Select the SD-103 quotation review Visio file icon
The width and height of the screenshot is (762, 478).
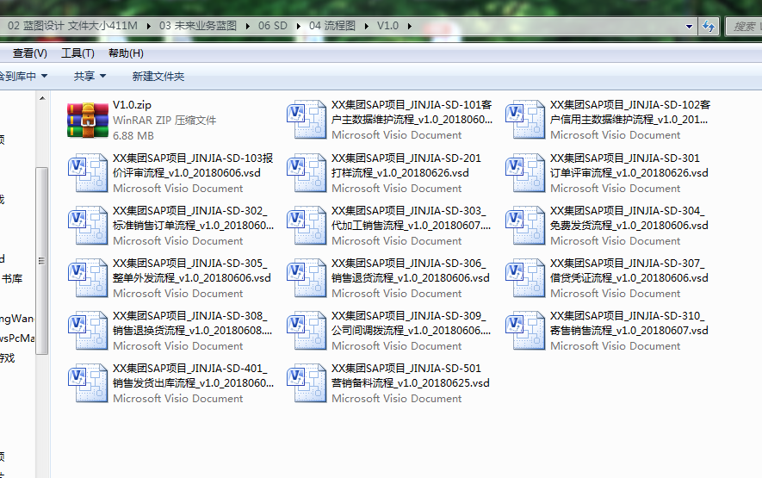88,173
